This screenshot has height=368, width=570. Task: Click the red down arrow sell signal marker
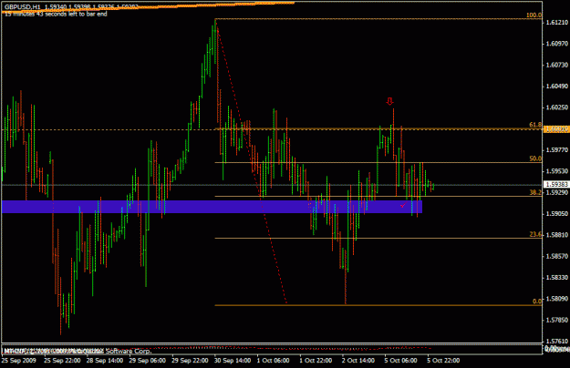click(389, 101)
